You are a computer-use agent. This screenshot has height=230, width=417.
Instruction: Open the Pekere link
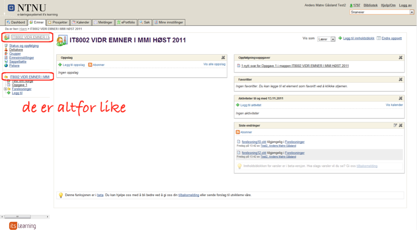pos(14,65)
